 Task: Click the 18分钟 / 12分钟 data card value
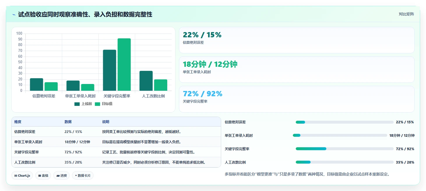click(210, 64)
